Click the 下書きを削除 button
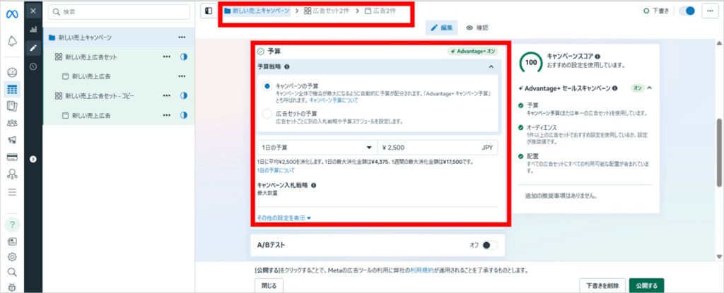724x293 pixels. (x=602, y=286)
